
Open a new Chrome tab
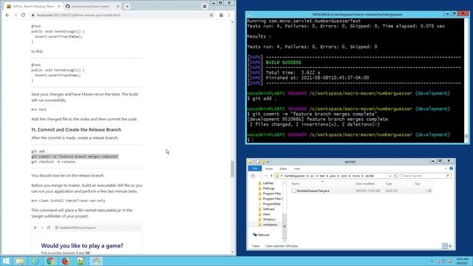pyautogui.click(x=127, y=7)
